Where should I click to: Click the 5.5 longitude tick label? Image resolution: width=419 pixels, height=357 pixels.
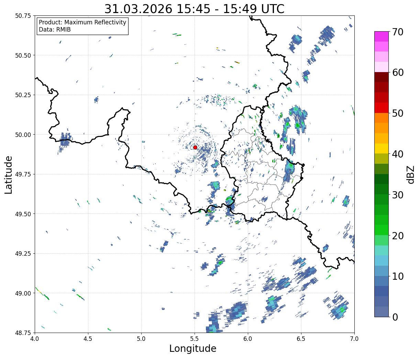tap(195, 339)
